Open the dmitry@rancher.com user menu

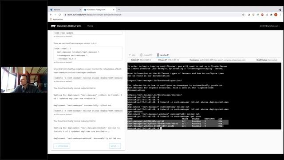pyautogui.click(x=269, y=26)
